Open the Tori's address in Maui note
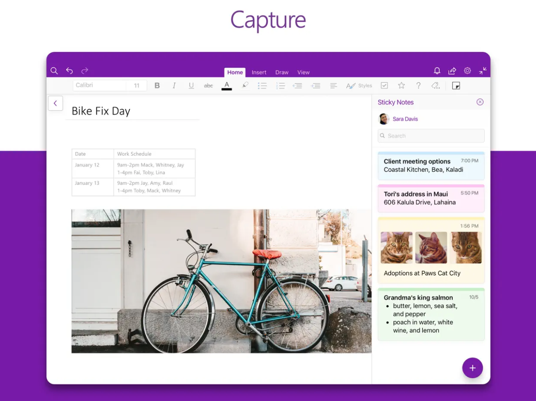This screenshot has width=536, height=401. [x=431, y=198]
